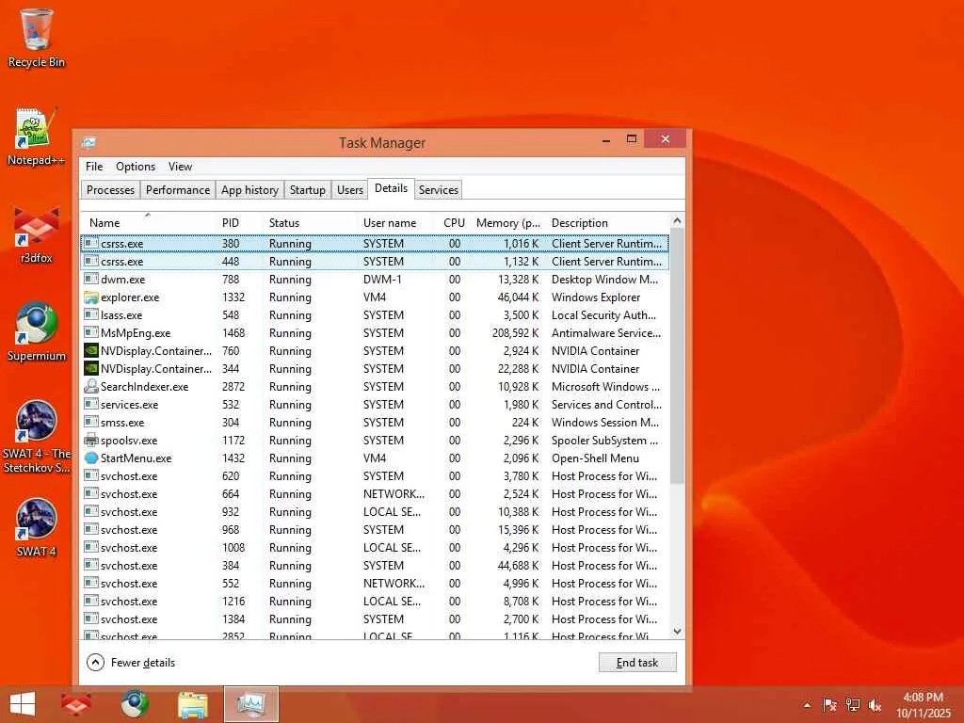The width and height of the screenshot is (964, 723).
Task: Click the scrollbar down arrow
Action: pyautogui.click(x=677, y=632)
